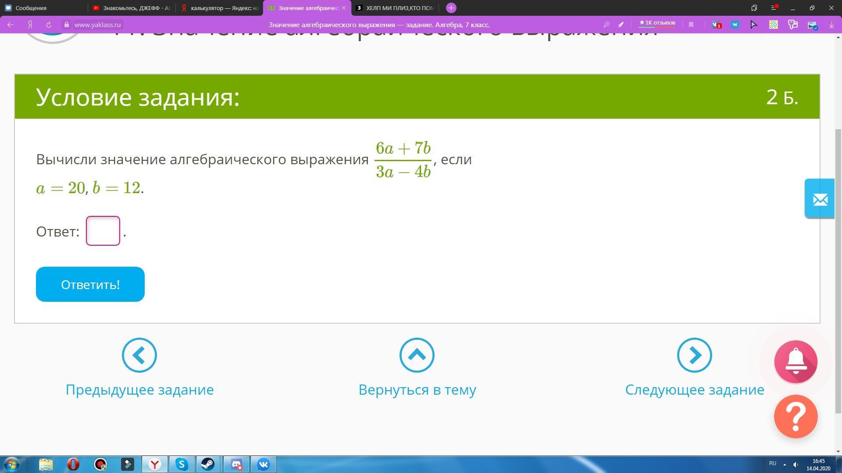The width and height of the screenshot is (842, 473).
Task: Expand hidden system tray icons arrow
Action: tap(785, 465)
